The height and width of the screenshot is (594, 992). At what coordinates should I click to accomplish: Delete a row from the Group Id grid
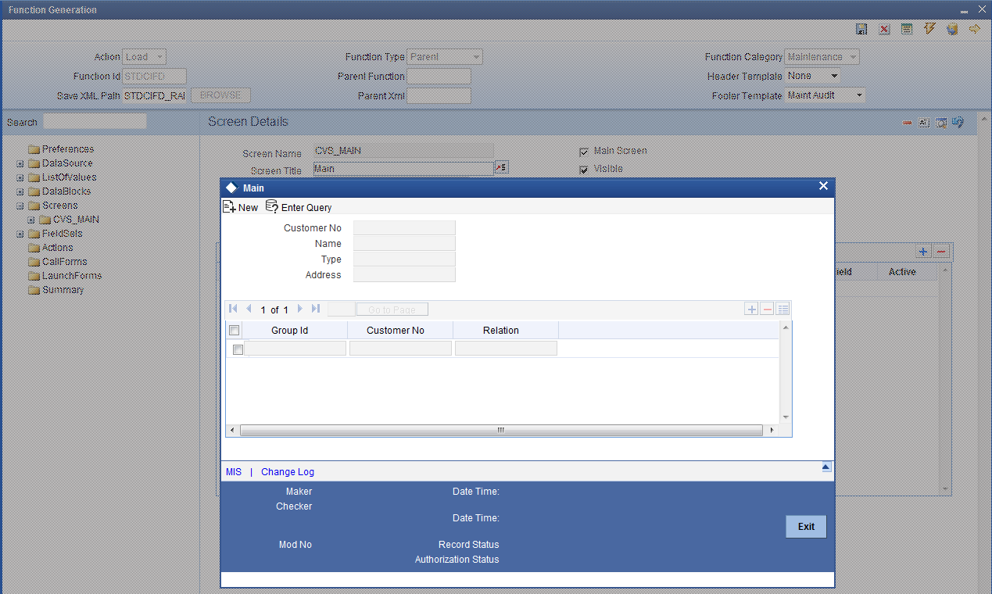(768, 310)
